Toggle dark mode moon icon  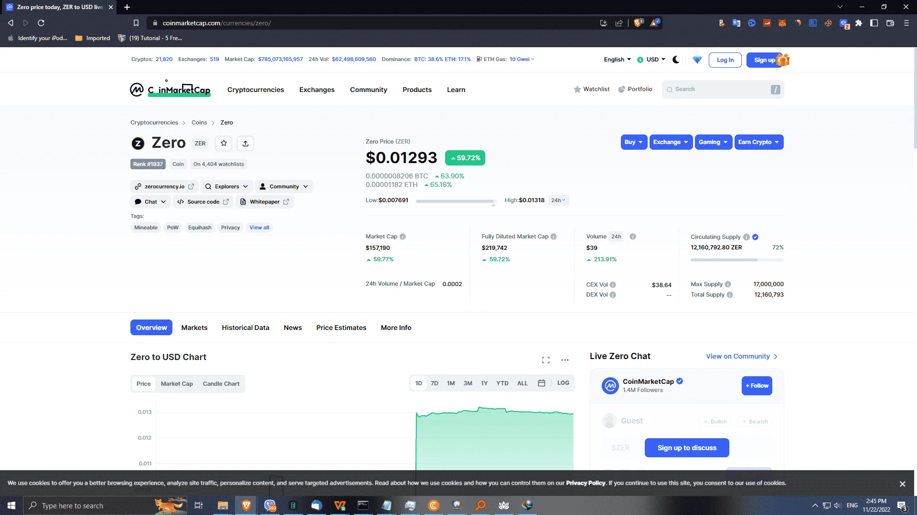[676, 60]
